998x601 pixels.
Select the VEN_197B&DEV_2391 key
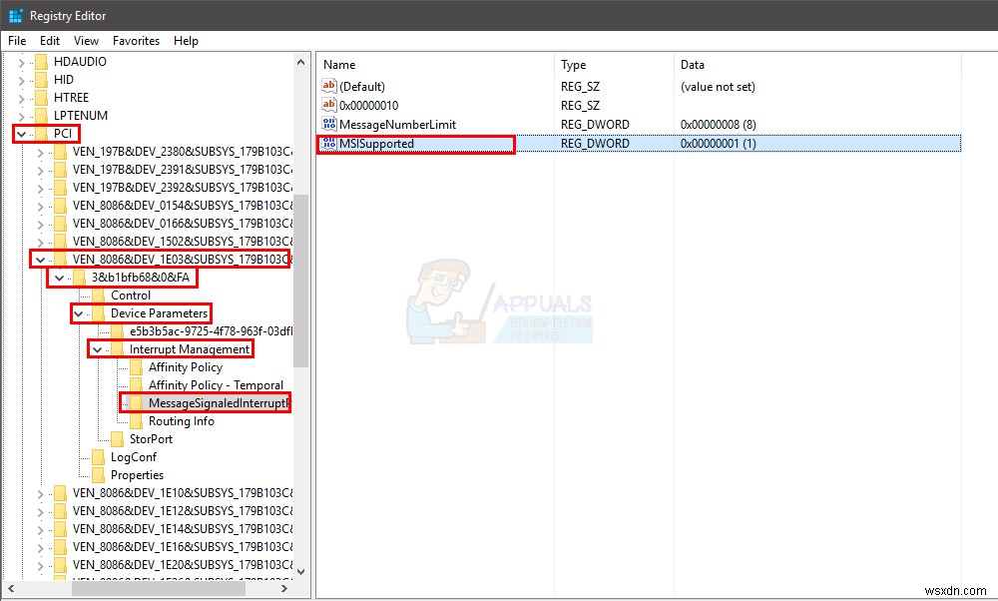(x=182, y=170)
